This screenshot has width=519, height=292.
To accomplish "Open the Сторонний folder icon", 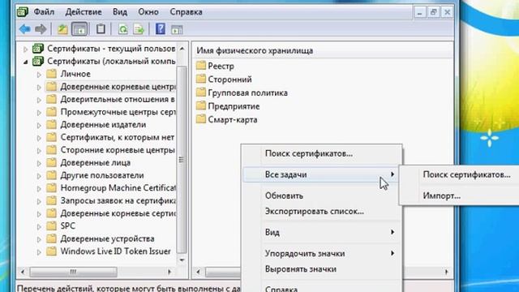I will click(200, 79).
